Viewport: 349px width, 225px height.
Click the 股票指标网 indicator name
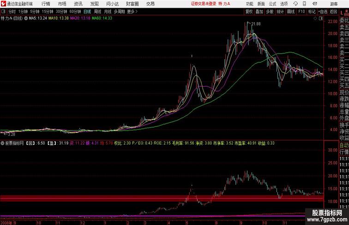tap(14, 143)
